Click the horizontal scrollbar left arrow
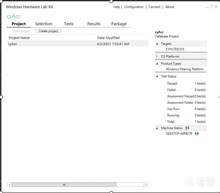The height and width of the screenshot is (193, 220). [10, 184]
